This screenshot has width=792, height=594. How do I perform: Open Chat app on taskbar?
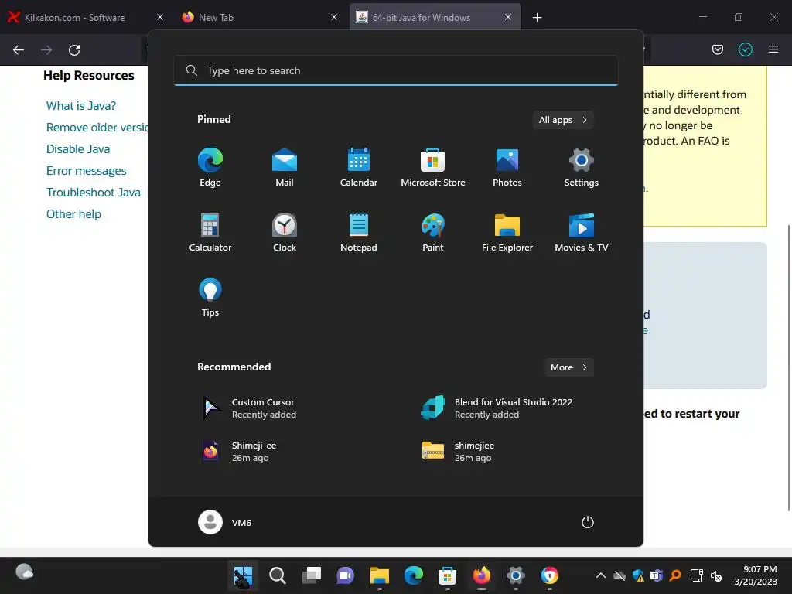[x=346, y=575]
